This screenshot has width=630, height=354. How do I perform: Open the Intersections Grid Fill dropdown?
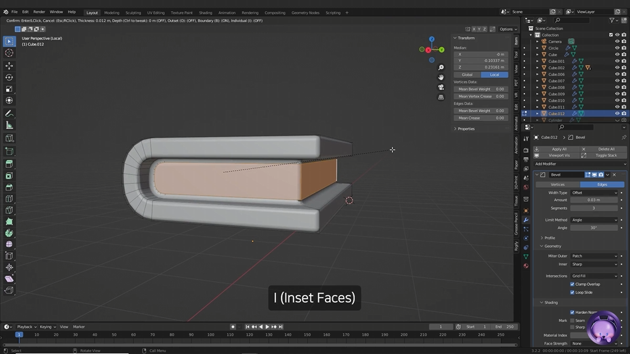(594, 276)
